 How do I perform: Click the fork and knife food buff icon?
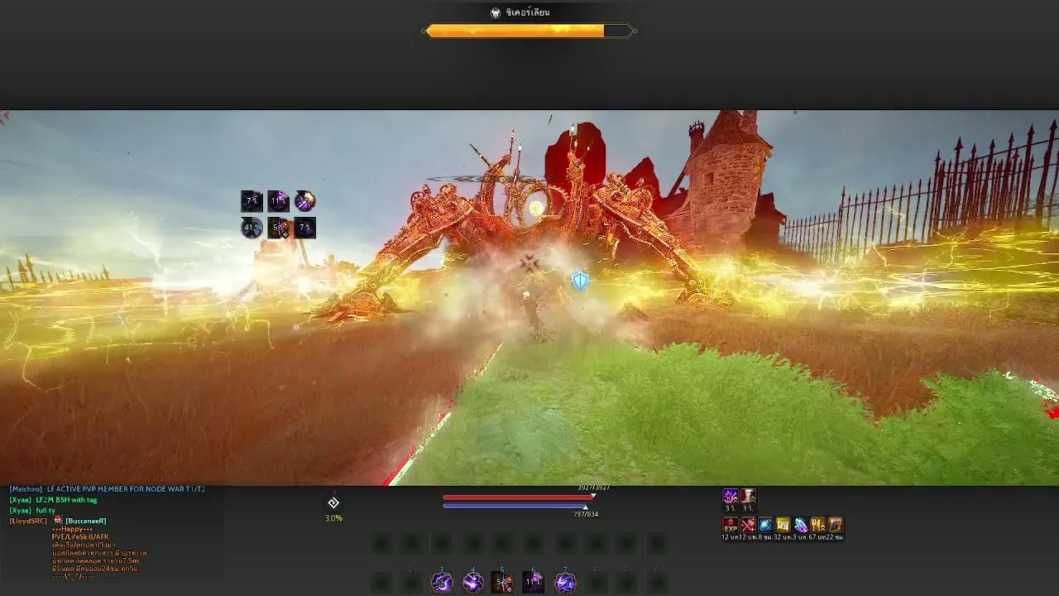tap(818, 525)
